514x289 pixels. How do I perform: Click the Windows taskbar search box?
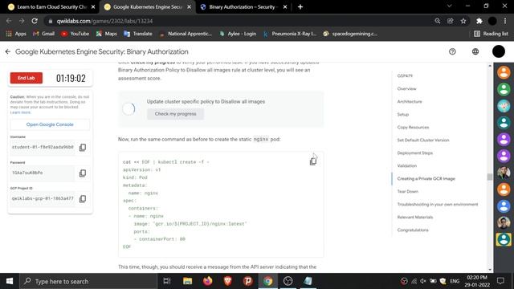point(88,281)
